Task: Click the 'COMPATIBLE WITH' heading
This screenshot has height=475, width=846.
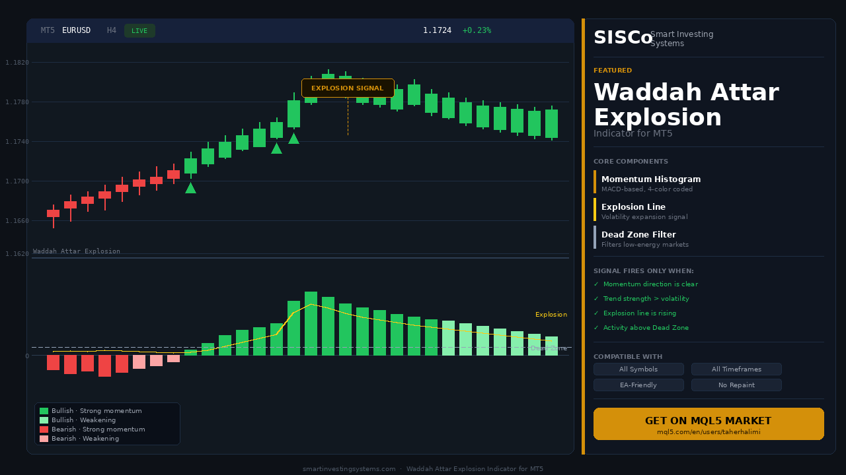Action: (628, 357)
